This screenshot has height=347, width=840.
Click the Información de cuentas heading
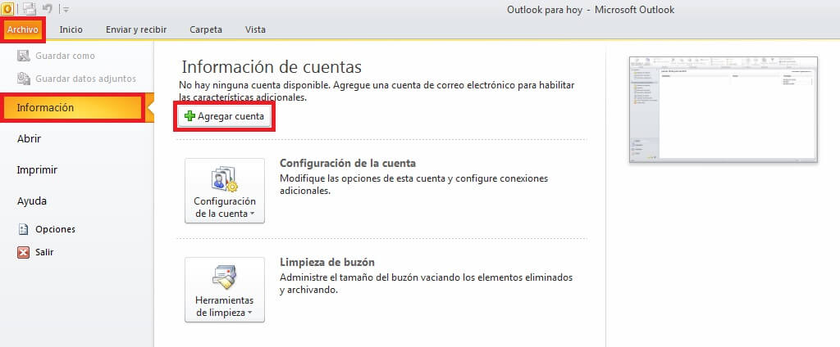pyautogui.click(x=272, y=67)
